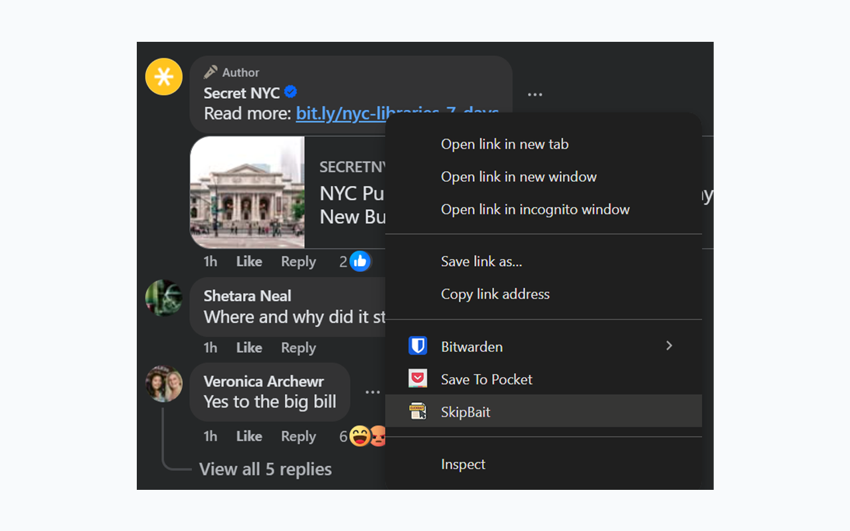
Task: Expand the Bitwarden submenu arrow
Action: pyautogui.click(x=669, y=346)
